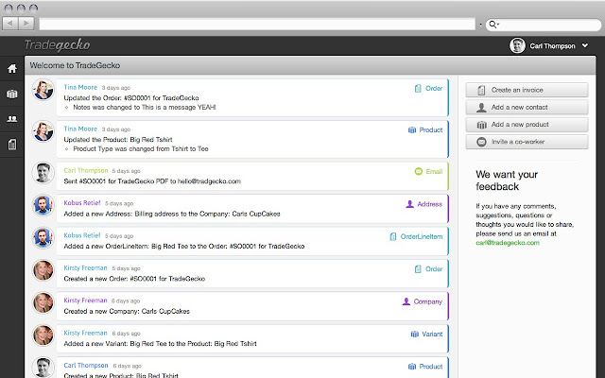The height and width of the screenshot is (378, 605).
Task: Click the Address tag on Kobus Retief's activity
Action: click(424, 204)
